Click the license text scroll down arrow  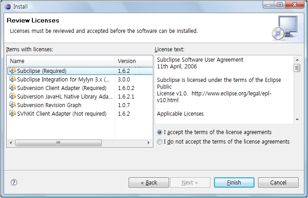coord(297,120)
